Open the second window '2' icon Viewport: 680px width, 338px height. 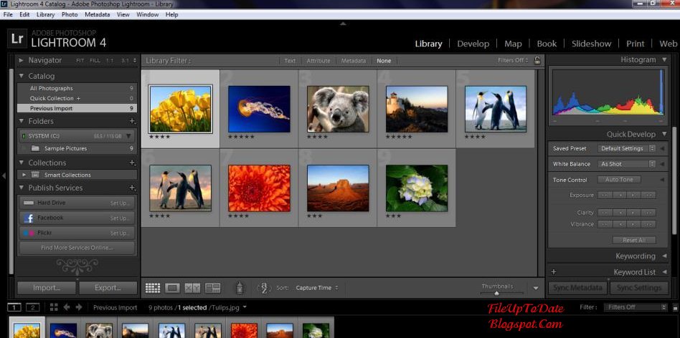[x=32, y=308]
